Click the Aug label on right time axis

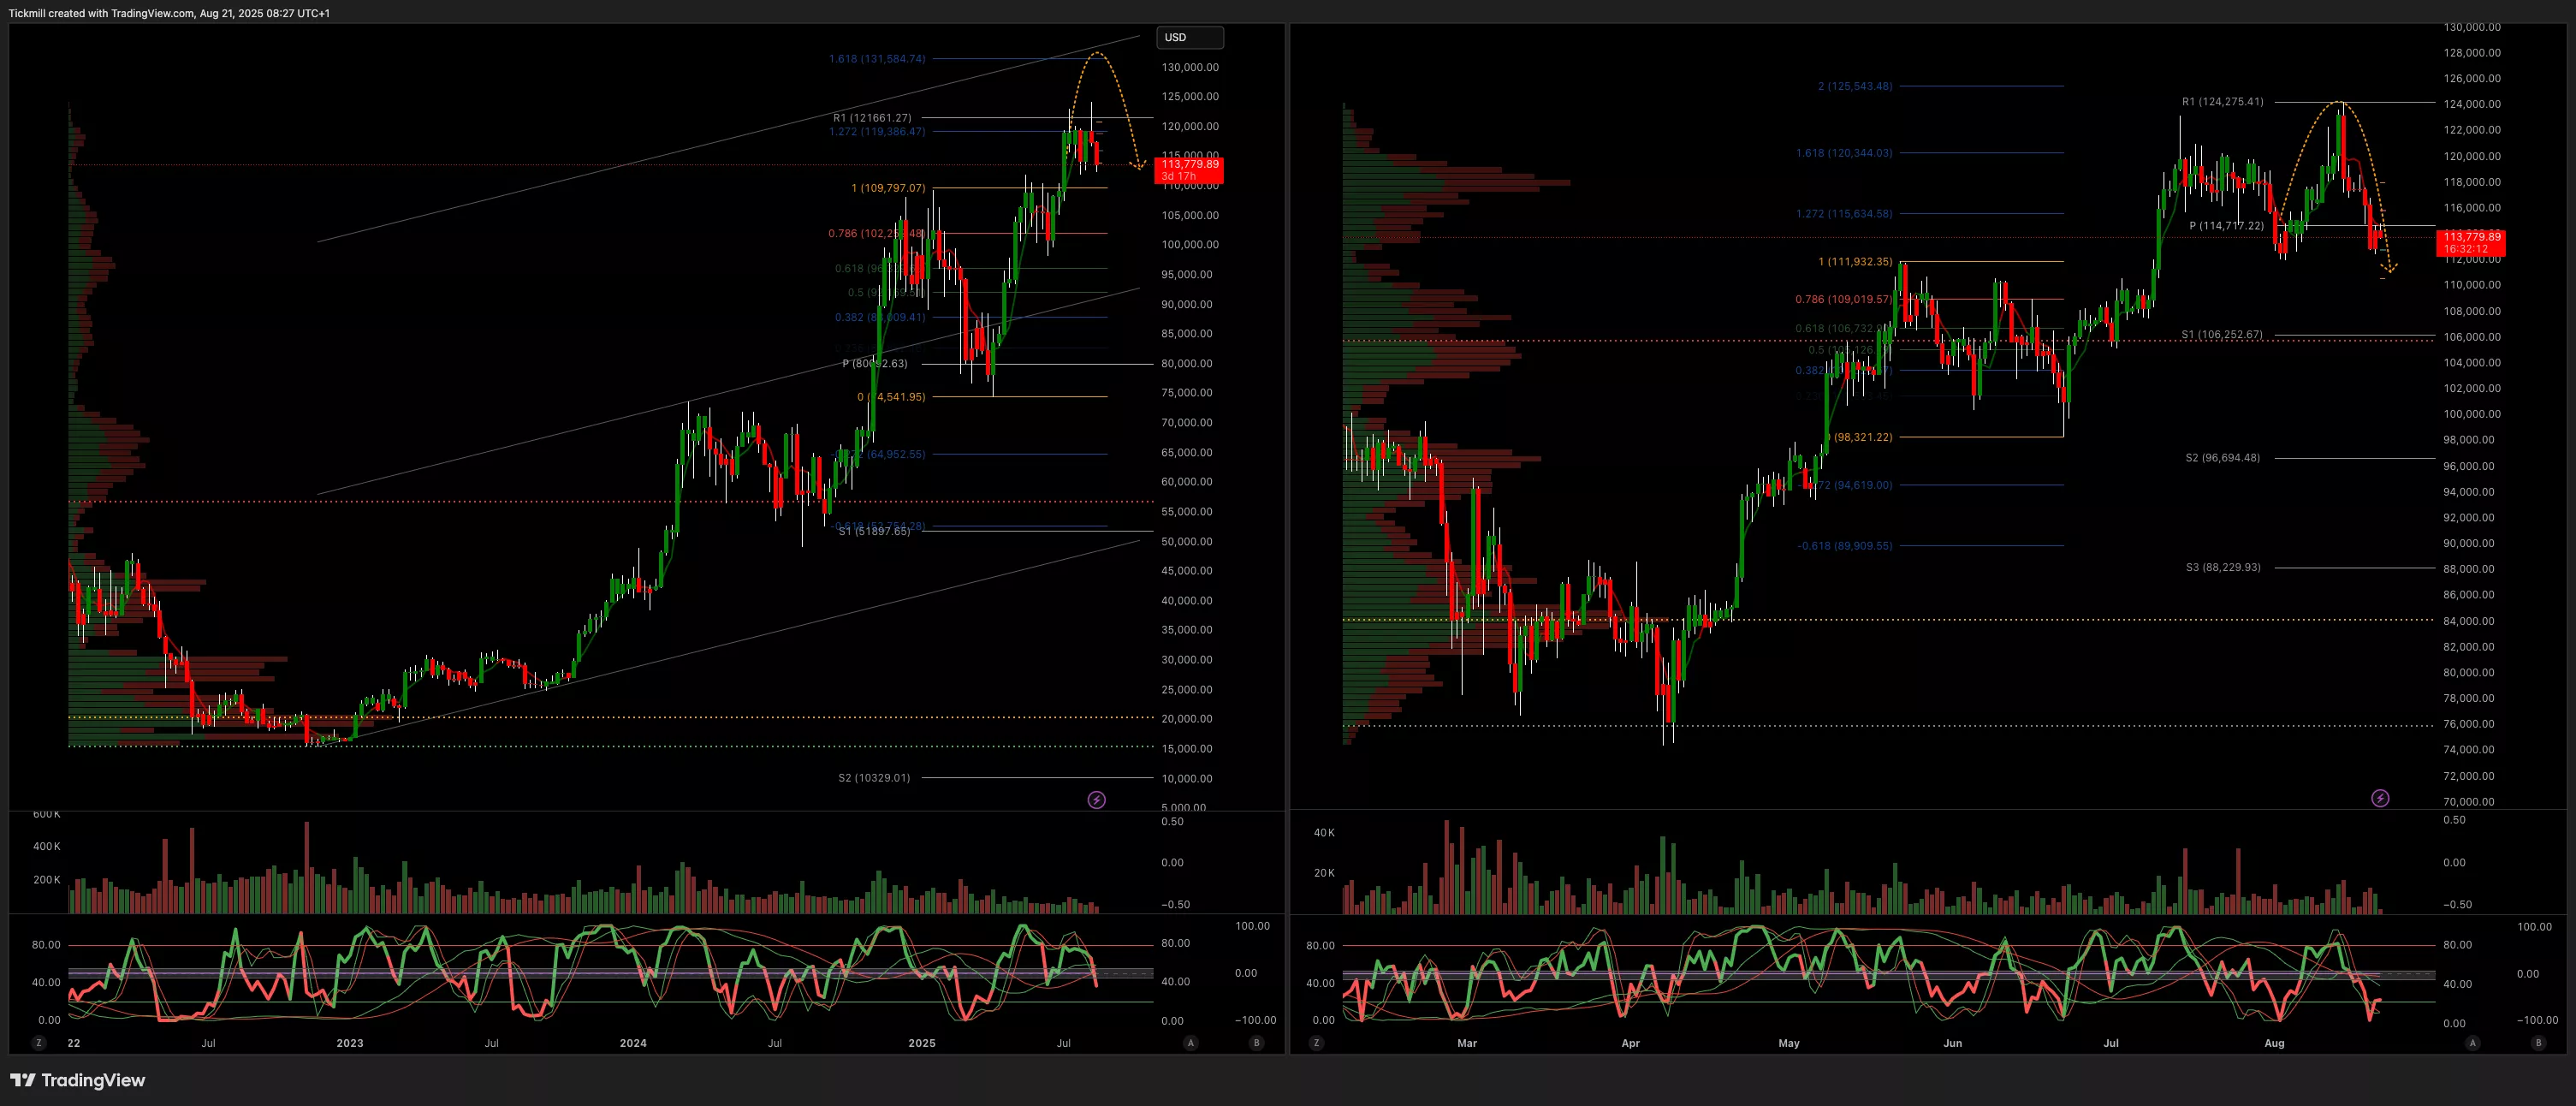click(x=2274, y=1043)
